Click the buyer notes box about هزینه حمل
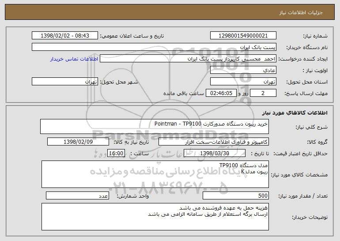 click(x=155, y=217)
